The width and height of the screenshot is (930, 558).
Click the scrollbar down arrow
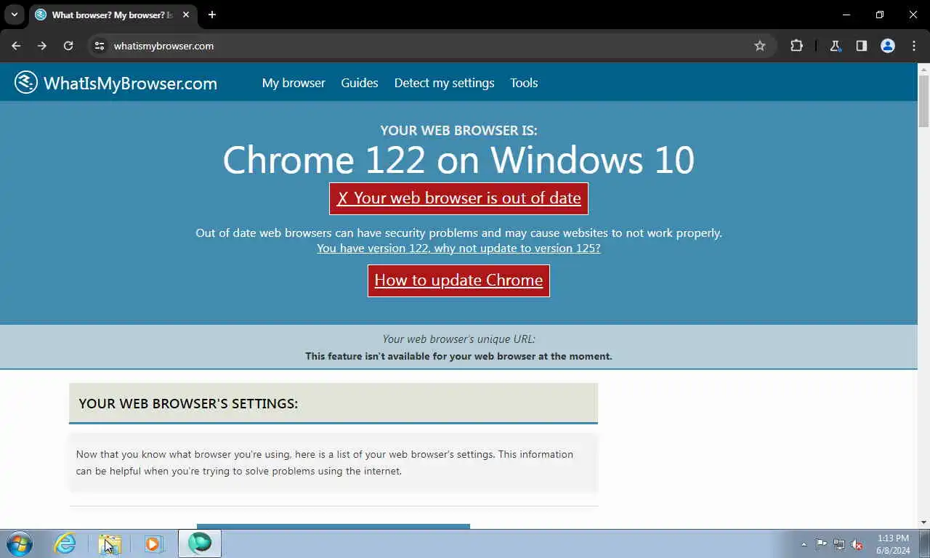coord(923,522)
